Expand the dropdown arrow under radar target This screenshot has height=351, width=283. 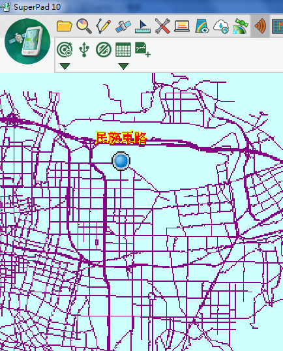click(x=65, y=67)
